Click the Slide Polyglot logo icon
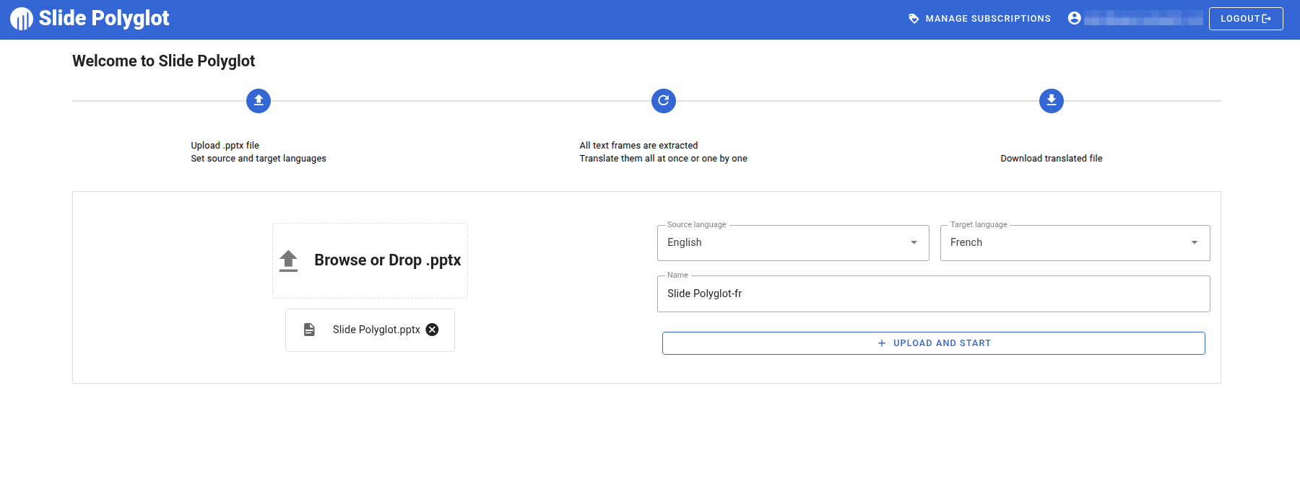 point(22,19)
